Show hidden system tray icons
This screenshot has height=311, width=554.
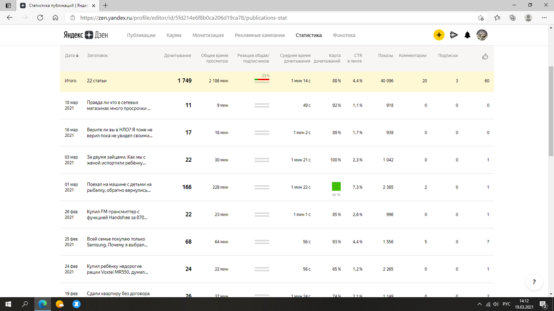click(x=479, y=304)
